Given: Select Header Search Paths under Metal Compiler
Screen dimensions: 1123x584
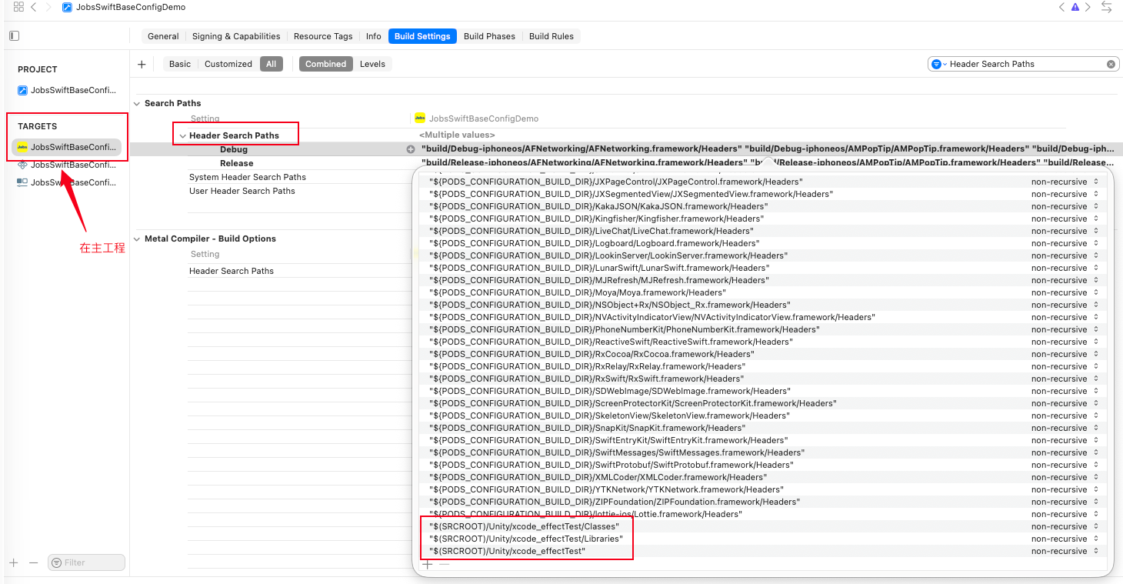Looking at the screenshot, I should (232, 271).
